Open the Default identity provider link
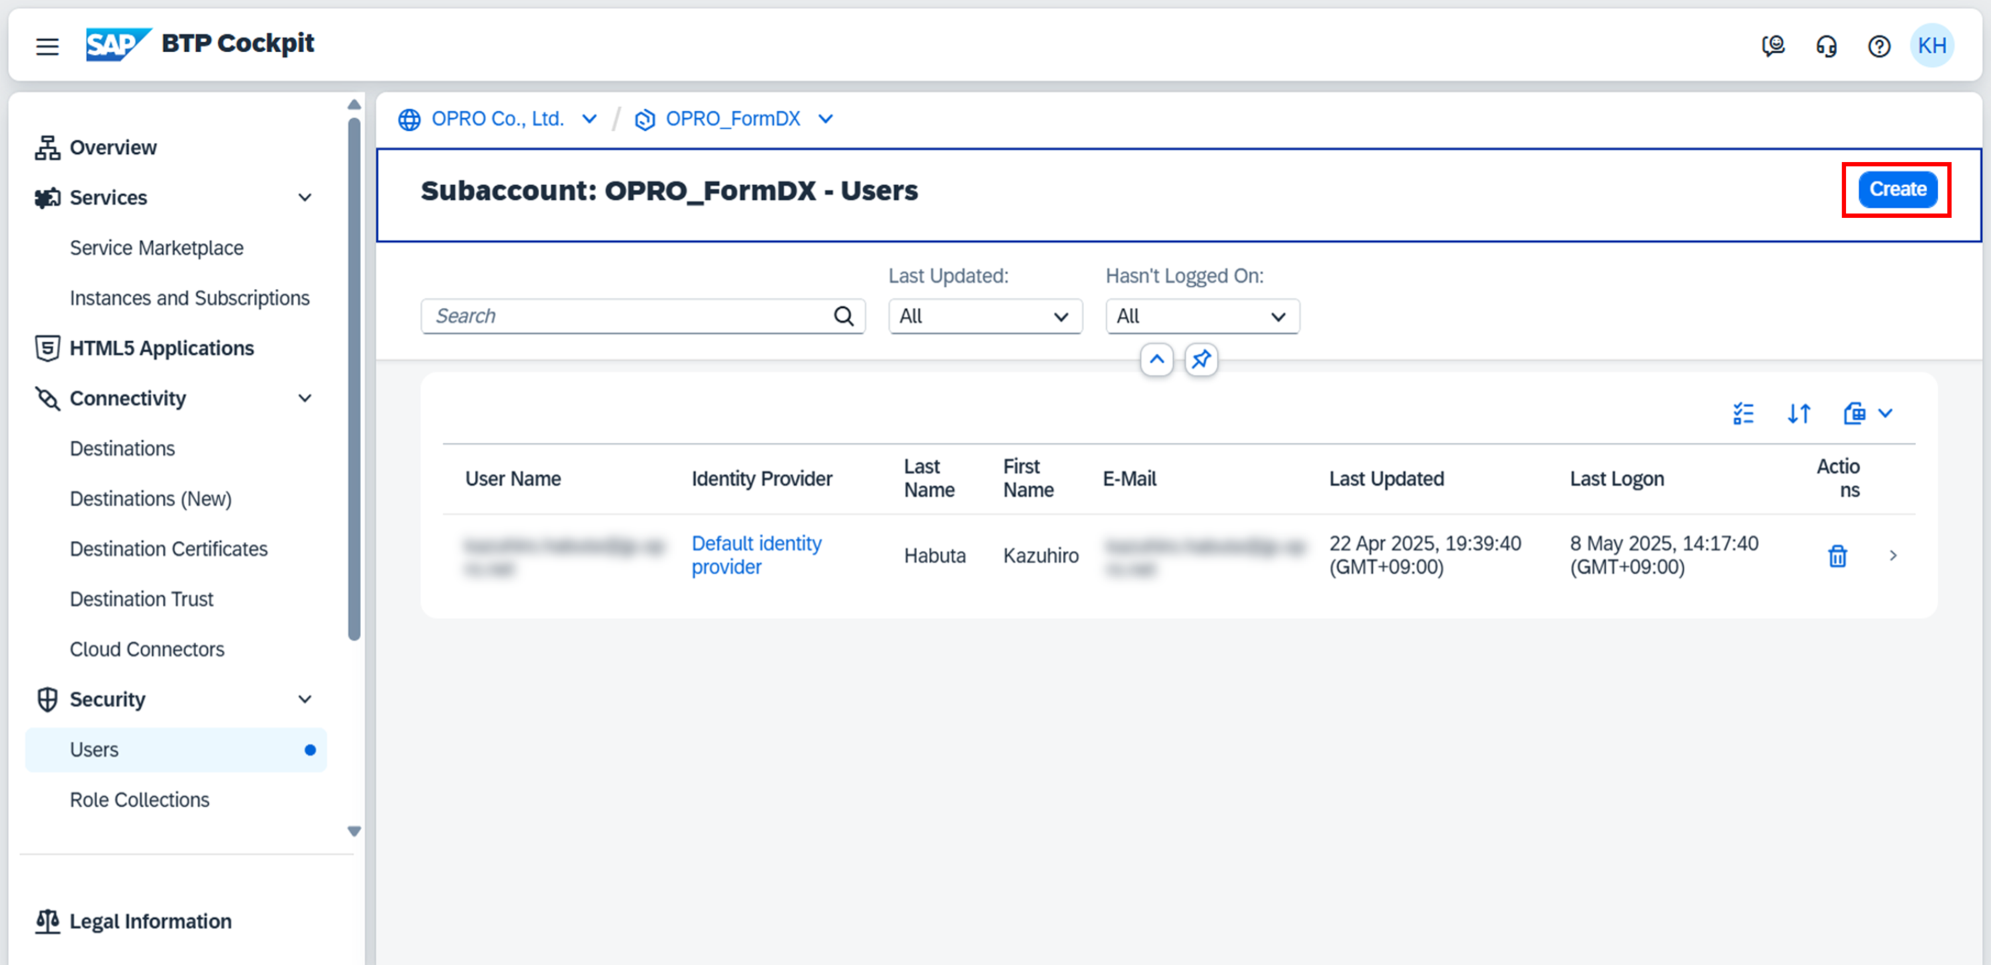Image resolution: width=1991 pixels, height=965 pixels. click(x=755, y=554)
